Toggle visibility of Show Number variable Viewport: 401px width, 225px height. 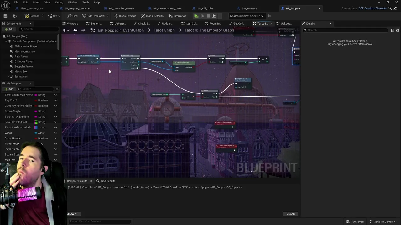click(55, 138)
